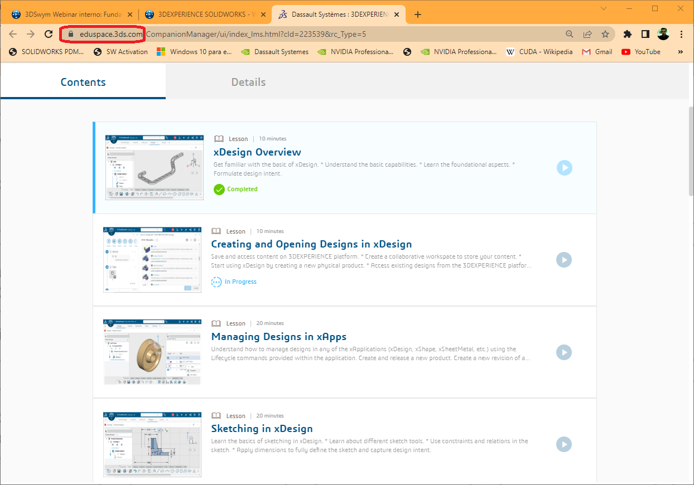Click the browser forward arrow
Screen dimensions: 694x485
[31, 34]
